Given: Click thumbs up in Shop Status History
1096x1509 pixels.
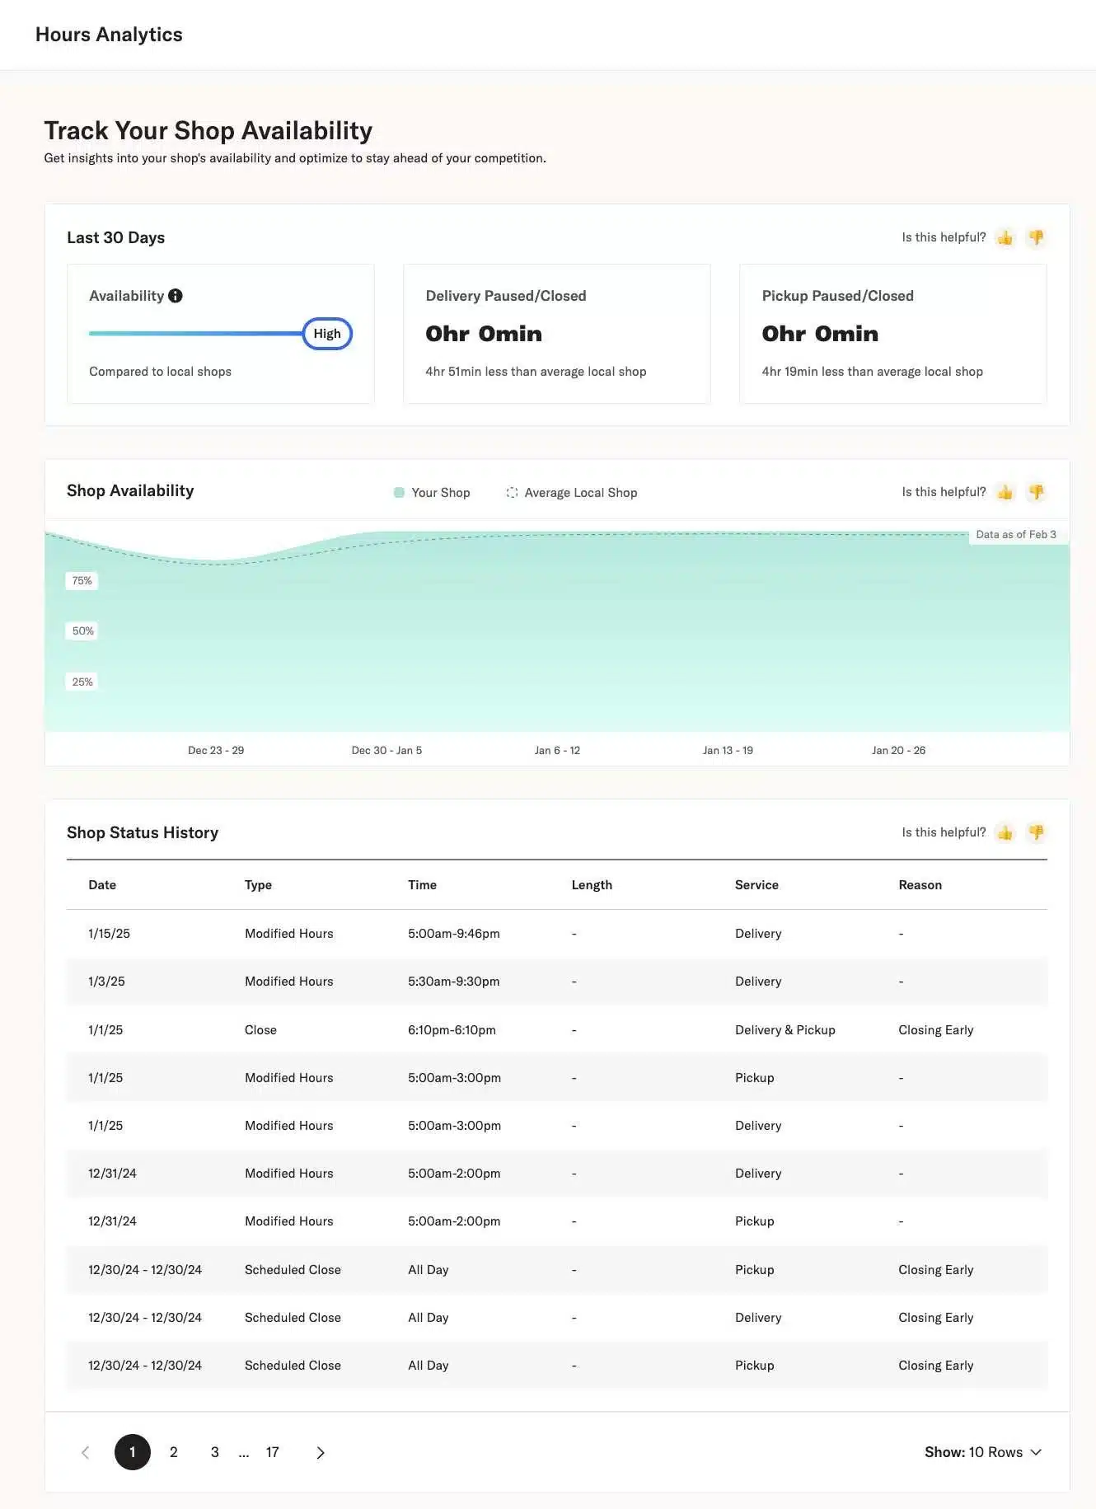Looking at the screenshot, I should tap(1005, 832).
